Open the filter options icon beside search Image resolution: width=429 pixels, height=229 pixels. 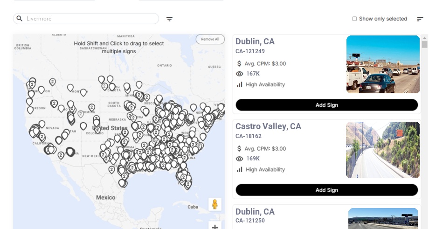(169, 19)
